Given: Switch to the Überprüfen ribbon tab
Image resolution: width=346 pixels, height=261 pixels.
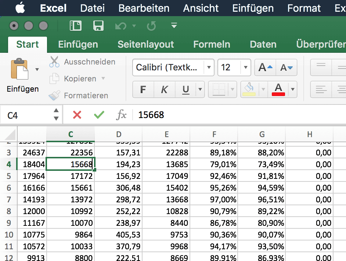Looking at the screenshot, I should [321, 44].
